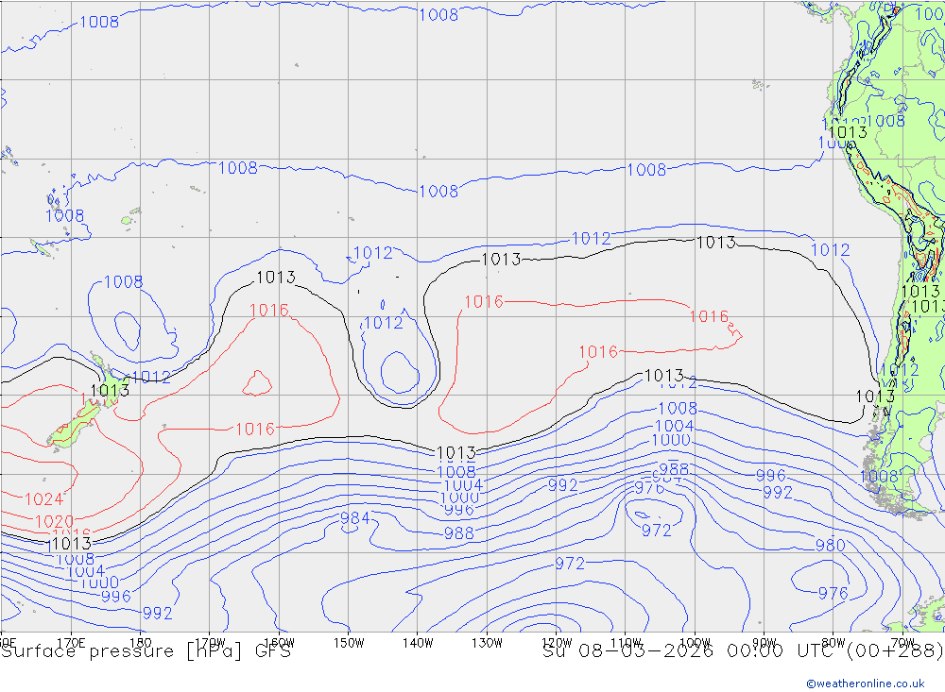Click the 140W longitude axis label

click(x=419, y=643)
